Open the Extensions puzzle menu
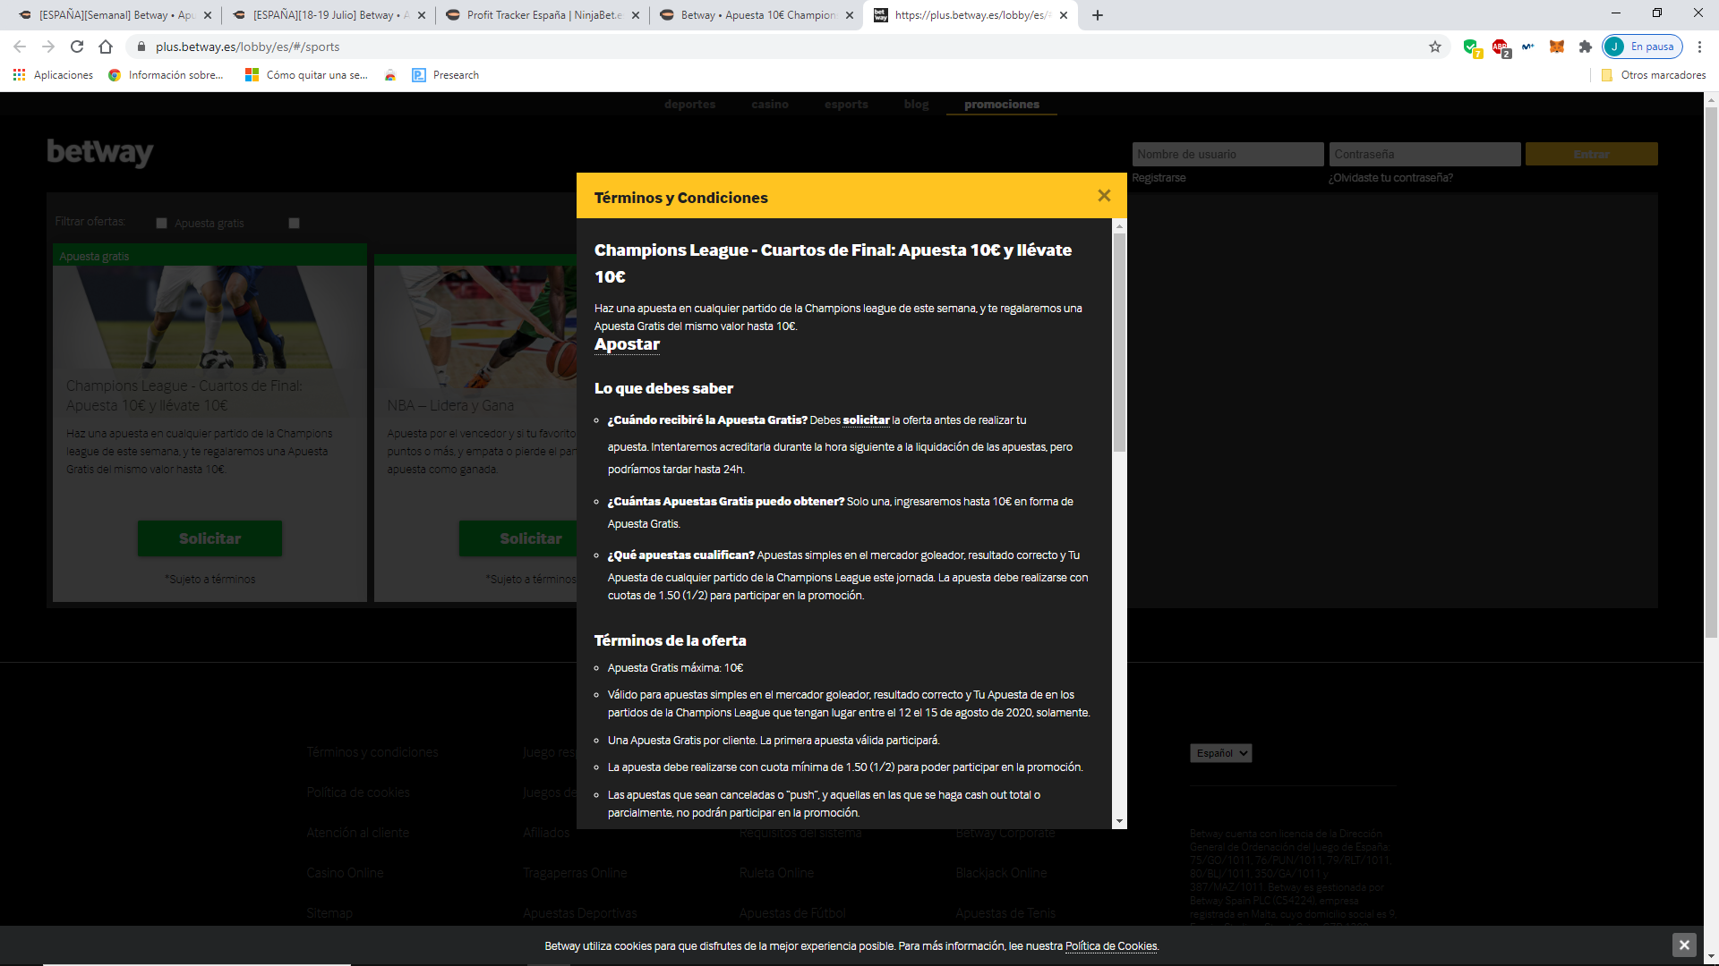Viewport: 1719px width, 966px height. (1586, 47)
